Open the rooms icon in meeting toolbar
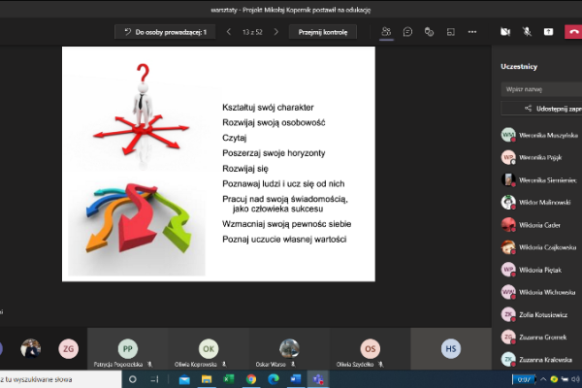The height and width of the screenshot is (388, 582). [x=451, y=31]
